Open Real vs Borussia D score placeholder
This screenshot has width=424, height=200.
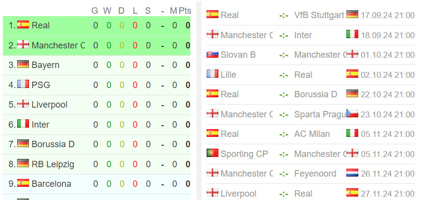coord(284,95)
